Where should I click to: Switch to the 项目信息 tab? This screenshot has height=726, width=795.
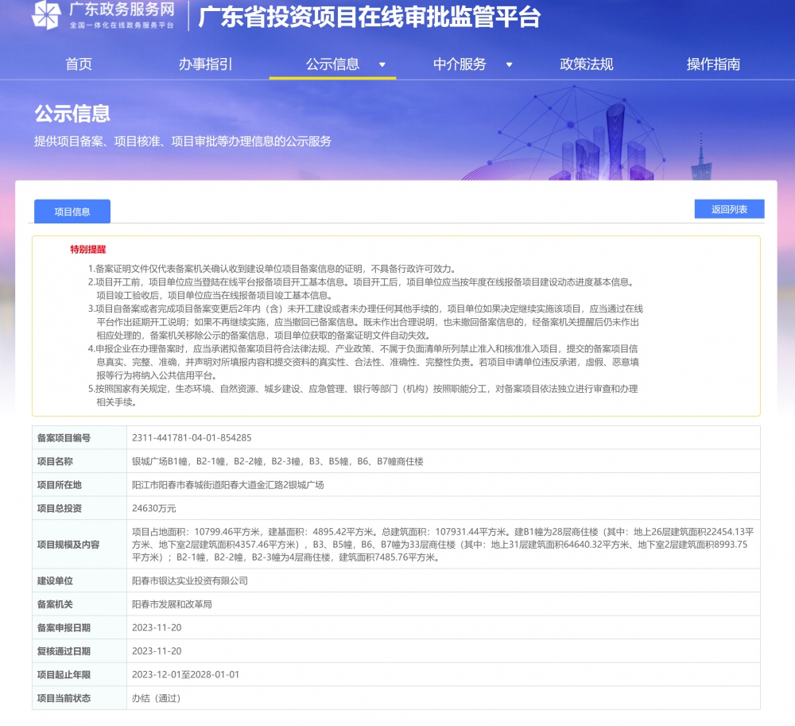coord(72,212)
